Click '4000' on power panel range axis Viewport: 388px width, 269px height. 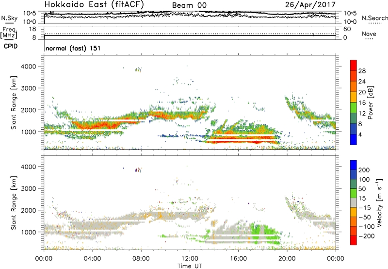(29, 67)
